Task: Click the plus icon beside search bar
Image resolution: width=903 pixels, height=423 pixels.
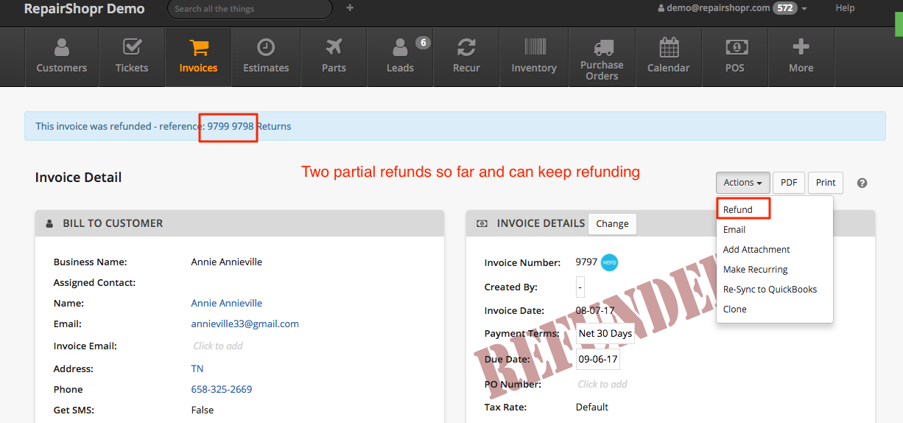Action: tap(350, 8)
